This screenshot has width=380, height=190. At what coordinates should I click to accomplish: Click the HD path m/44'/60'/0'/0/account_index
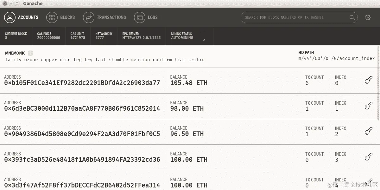point(336,58)
